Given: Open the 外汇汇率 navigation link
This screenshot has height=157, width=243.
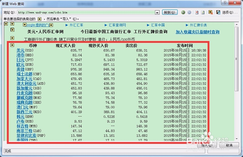Looking at the screenshot, I should coord(76,25).
